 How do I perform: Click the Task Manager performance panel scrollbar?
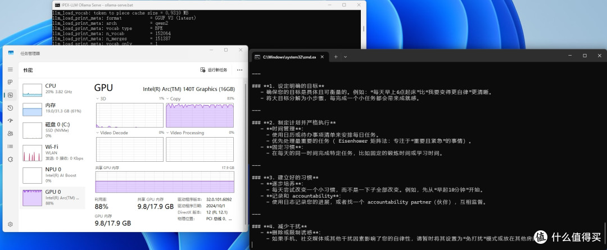pyautogui.click(x=245, y=153)
